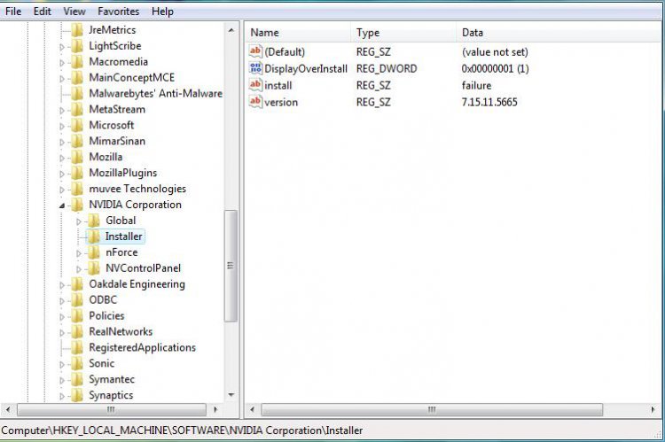Select the Synaptics key label
The height and width of the screenshot is (442, 665).
[111, 395]
